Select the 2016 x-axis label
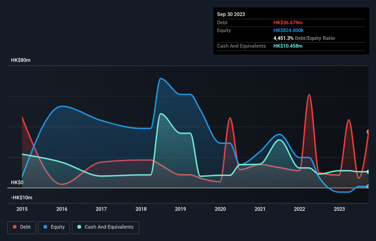The image size is (376, 241). tap(62, 209)
